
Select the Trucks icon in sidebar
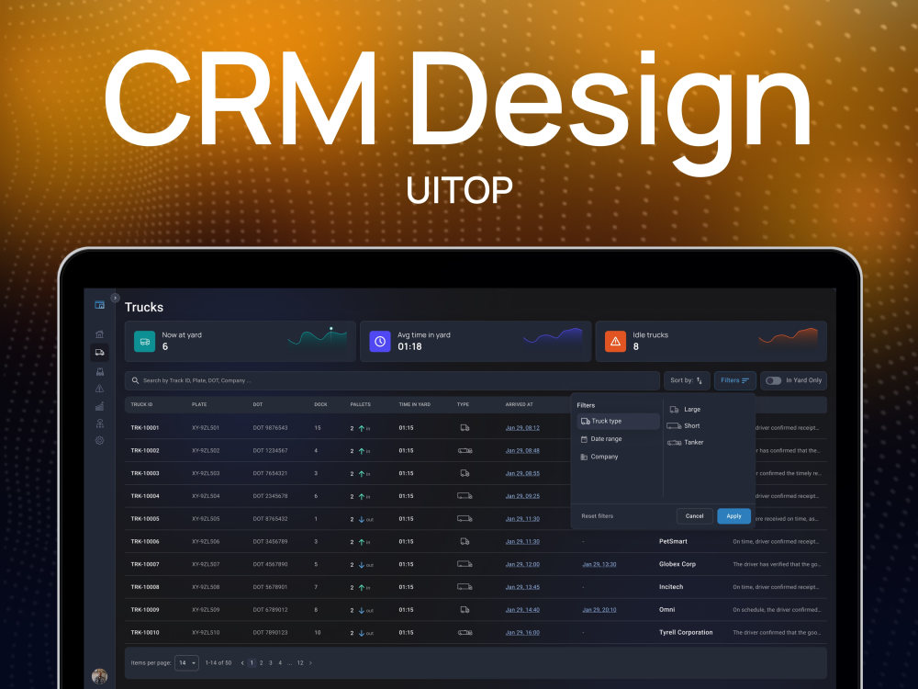pos(99,352)
